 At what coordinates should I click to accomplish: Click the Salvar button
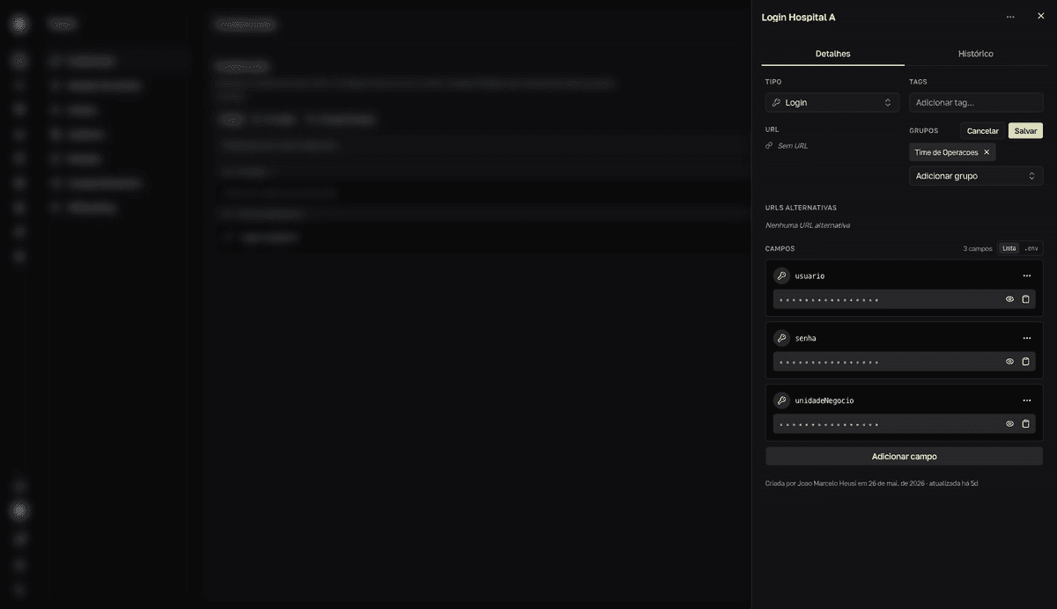click(x=1025, y=130)
